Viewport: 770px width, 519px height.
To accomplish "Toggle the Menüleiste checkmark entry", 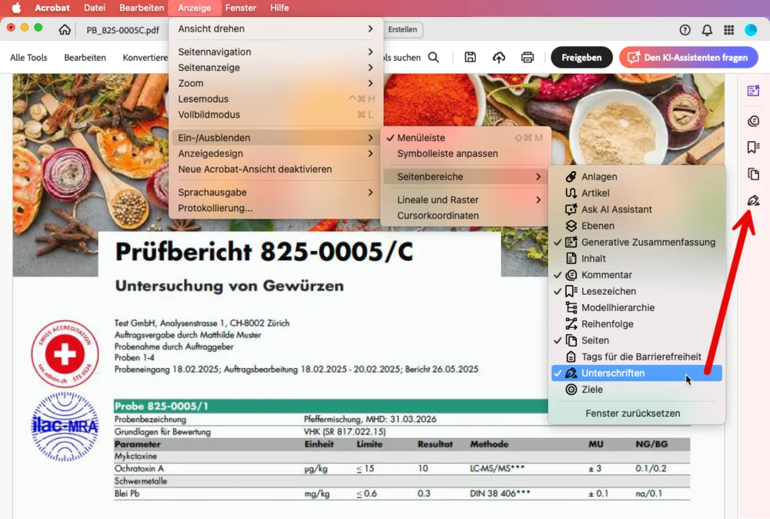I will [420, 138].
